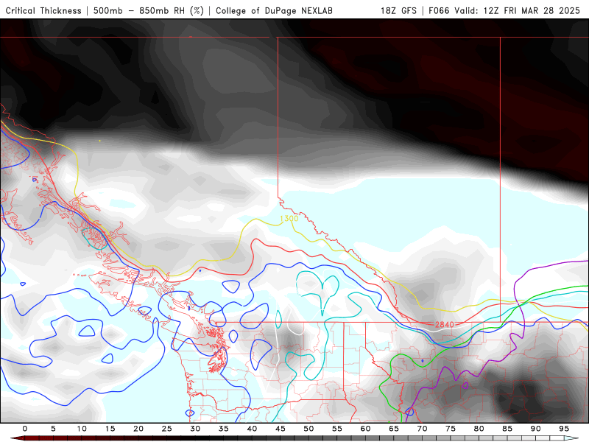
Task: Click the '45' value on the color scale
Action: click(281, 429)
